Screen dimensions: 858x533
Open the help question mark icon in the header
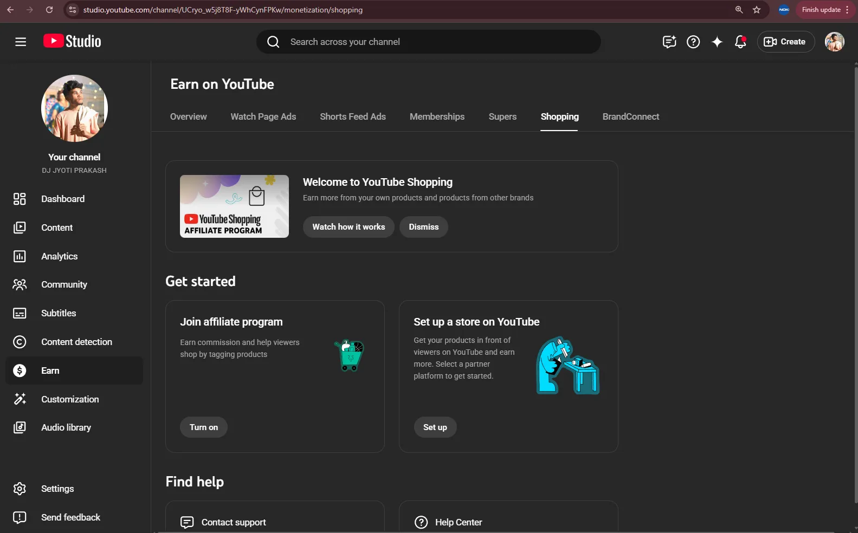point(693,42)
